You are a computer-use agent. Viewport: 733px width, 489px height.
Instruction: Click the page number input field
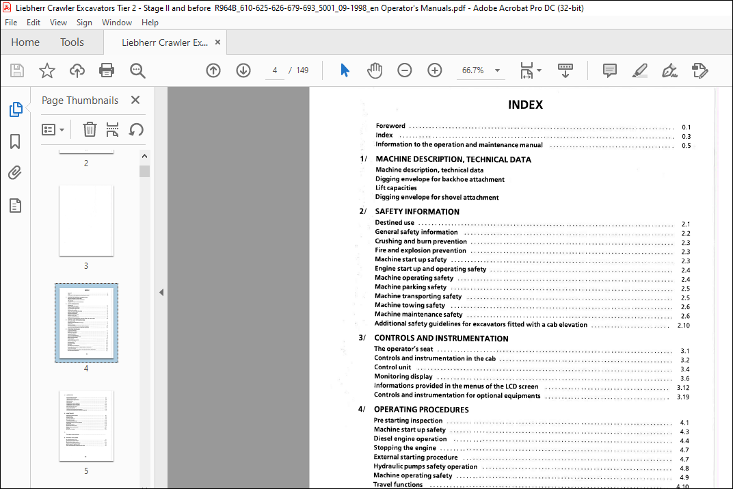point(275,70)
